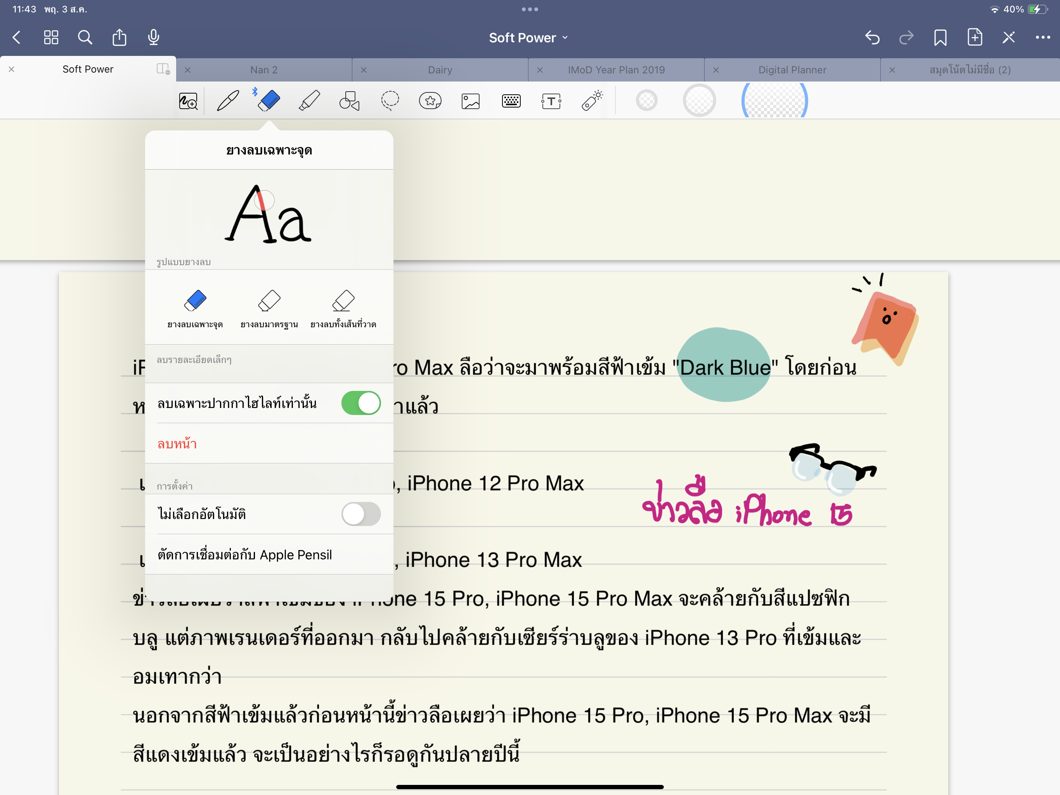This screenshot has height=795, width=1060.
Task: Switch to the Digital Planner tab
Action: click(x=792, y=70)
